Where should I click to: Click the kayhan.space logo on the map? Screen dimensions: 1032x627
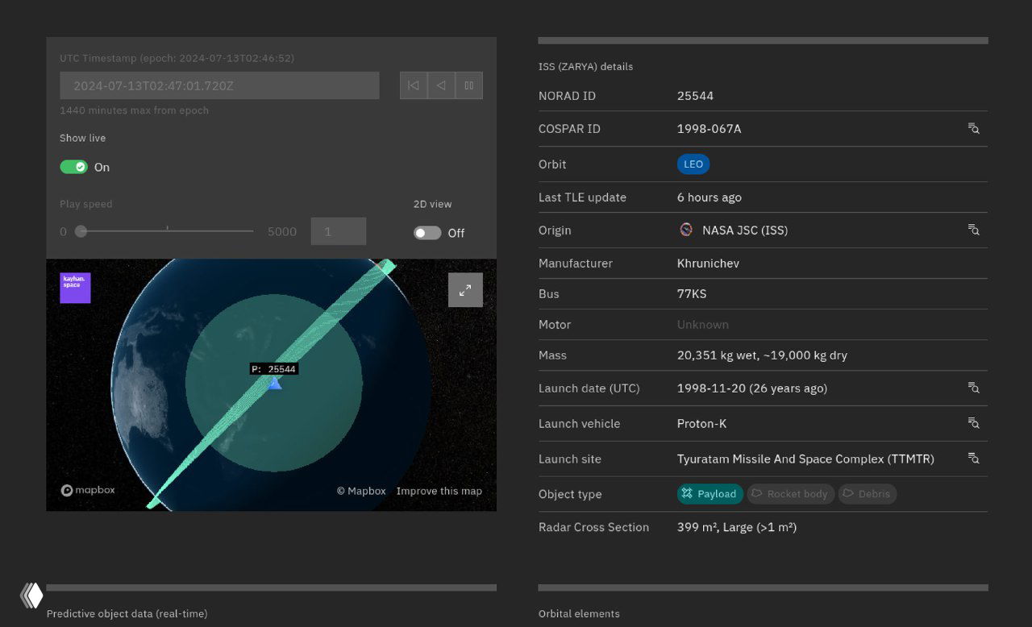(75, 288)
